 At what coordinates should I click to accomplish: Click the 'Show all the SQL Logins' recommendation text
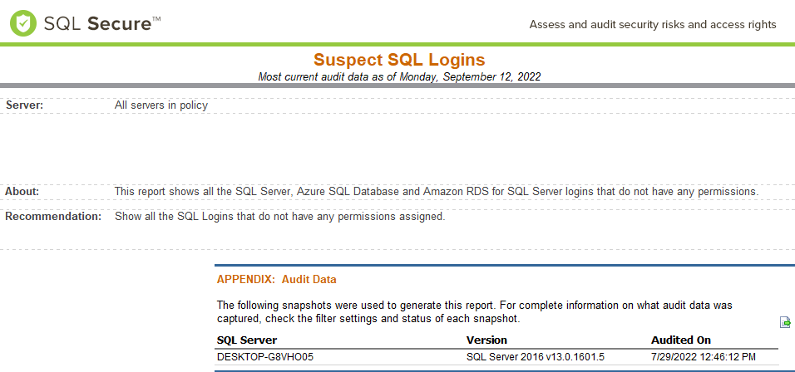click(x=280, y=217)
